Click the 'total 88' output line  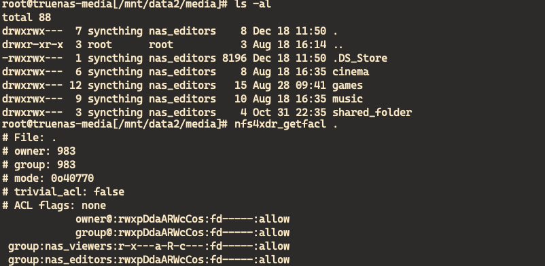coord(27,18)
